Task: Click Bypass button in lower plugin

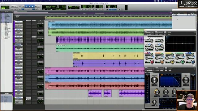Action: tap(170, 69)
